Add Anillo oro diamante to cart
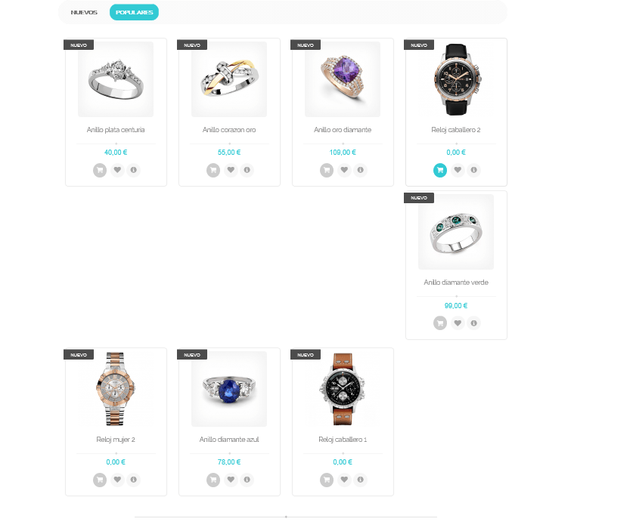Screen dimensions: 633x528 (x=327, y=170)
